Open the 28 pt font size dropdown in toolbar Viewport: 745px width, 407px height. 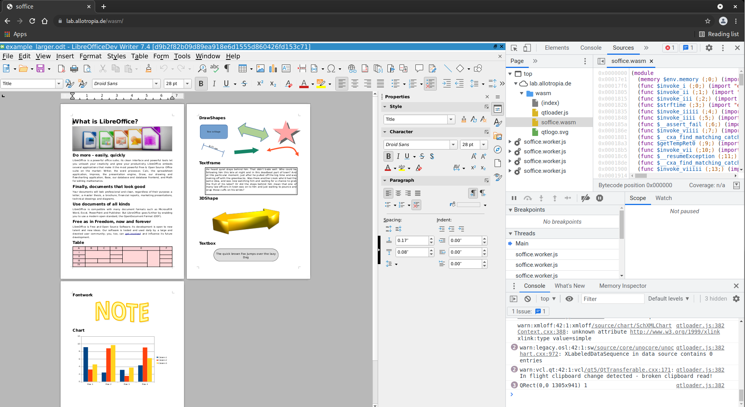(x=188, y=83)
